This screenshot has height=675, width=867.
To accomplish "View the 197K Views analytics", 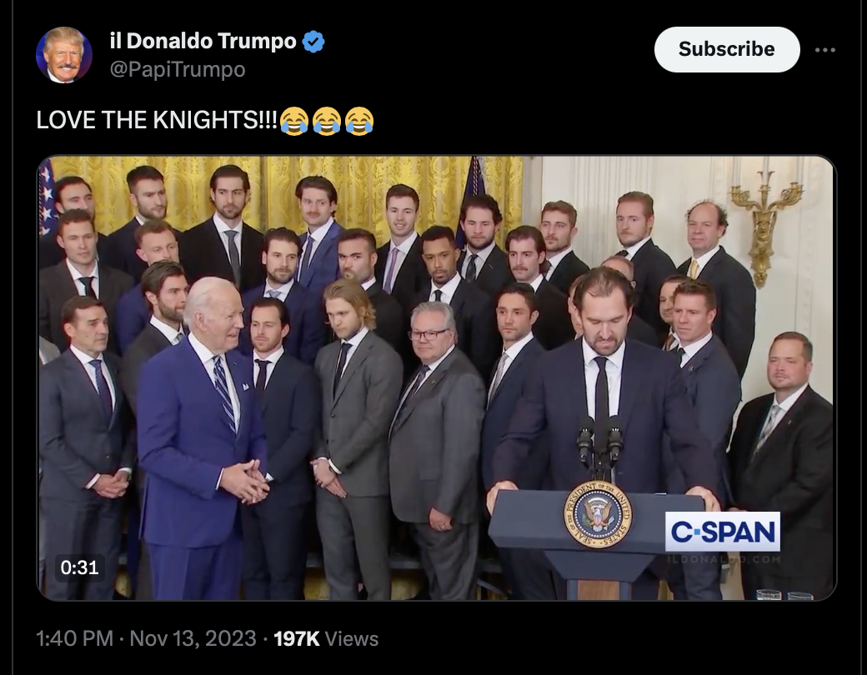I will click(x=326, y=638).
